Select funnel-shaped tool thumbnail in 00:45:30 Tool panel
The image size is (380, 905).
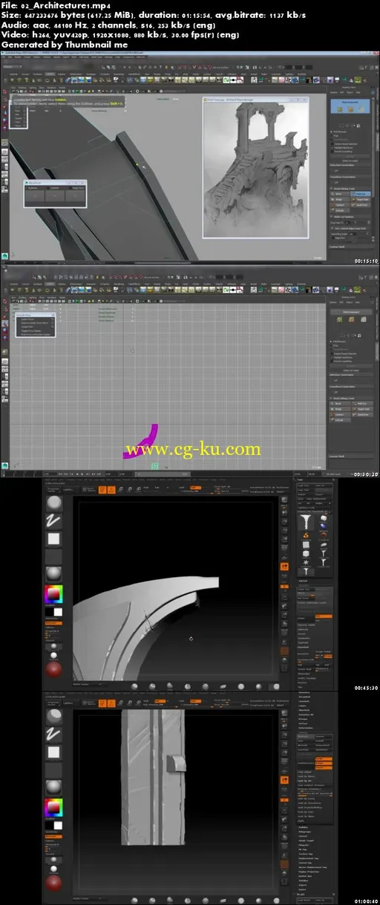306,522
